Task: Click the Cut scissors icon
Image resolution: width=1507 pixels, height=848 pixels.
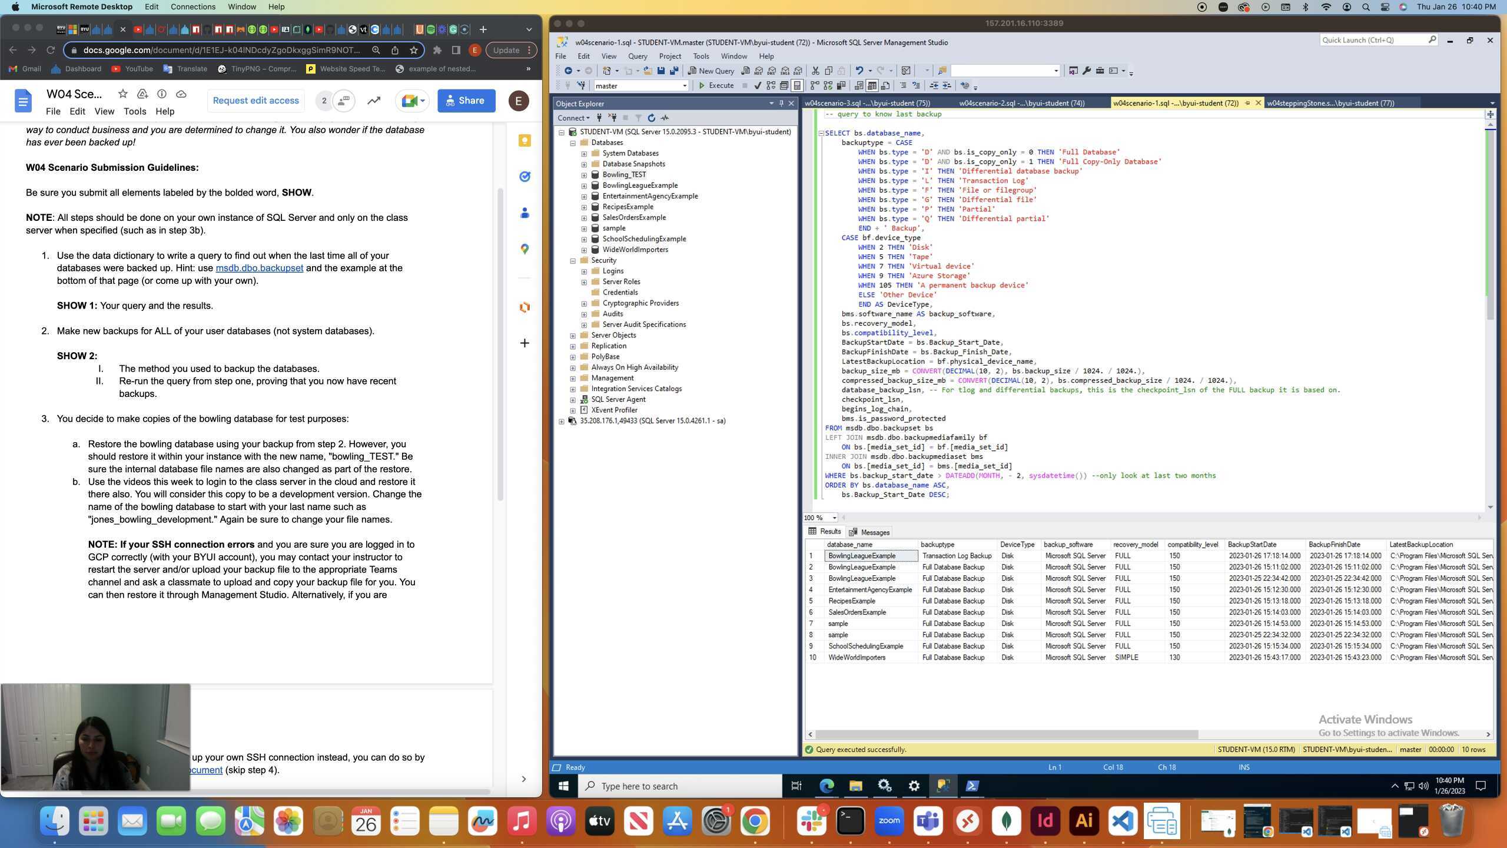Action: [815, 71]
